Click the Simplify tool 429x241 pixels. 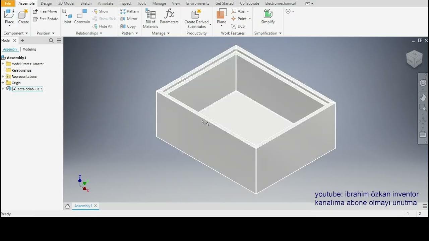click(268, 17)
